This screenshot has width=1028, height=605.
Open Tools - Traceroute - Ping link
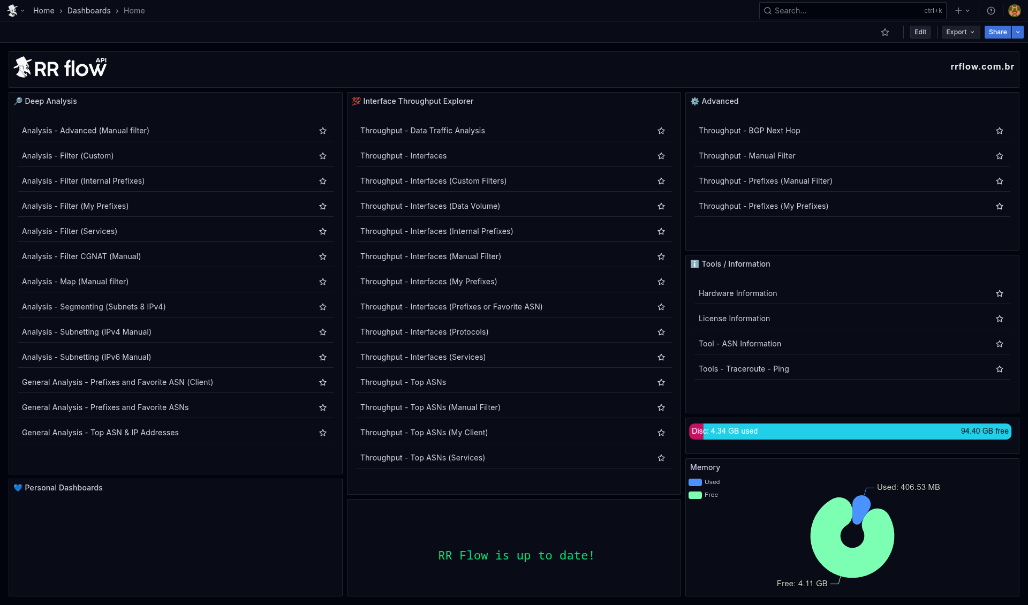point(744,369)
